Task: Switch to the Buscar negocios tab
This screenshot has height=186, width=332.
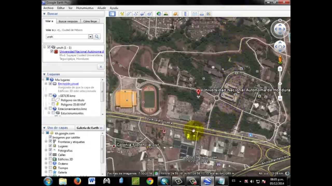Action: click(68, 21)
